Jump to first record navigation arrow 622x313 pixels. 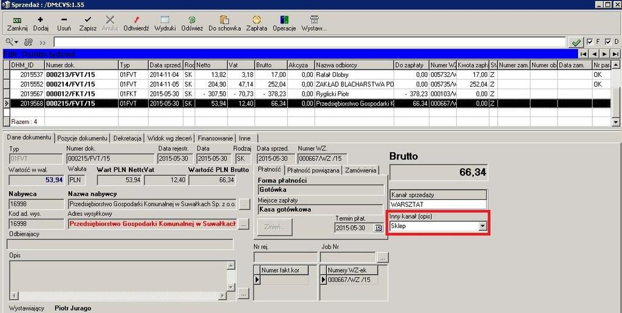[583, 54]
